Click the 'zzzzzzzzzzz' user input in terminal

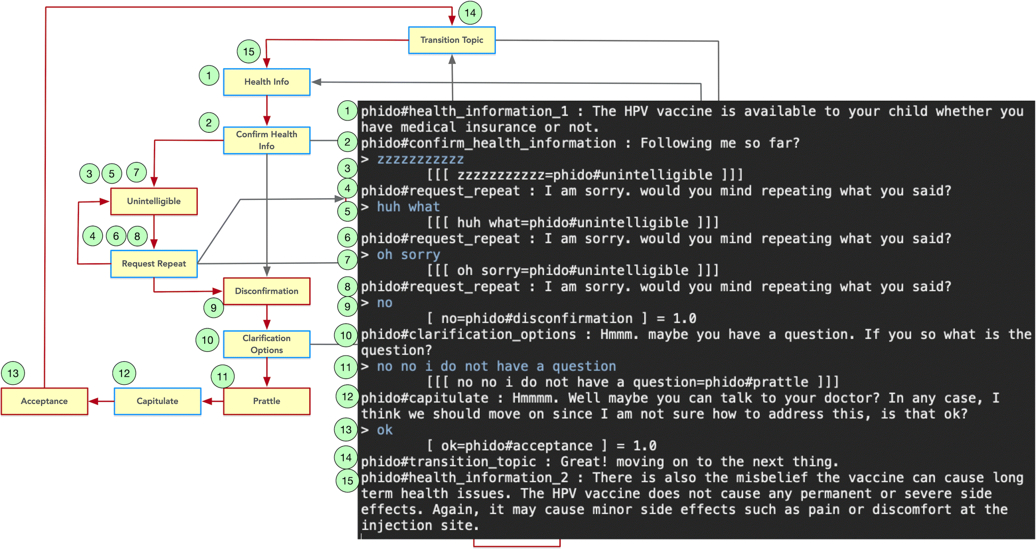420,159
